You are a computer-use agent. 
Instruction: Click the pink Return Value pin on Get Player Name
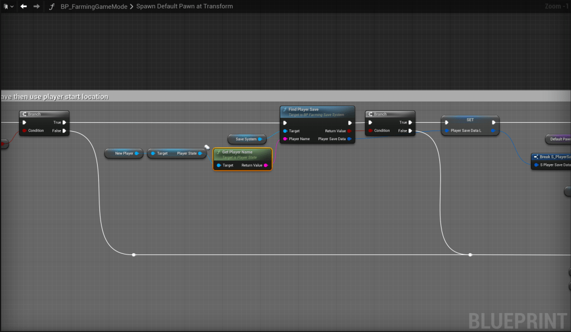coord(266,165)
